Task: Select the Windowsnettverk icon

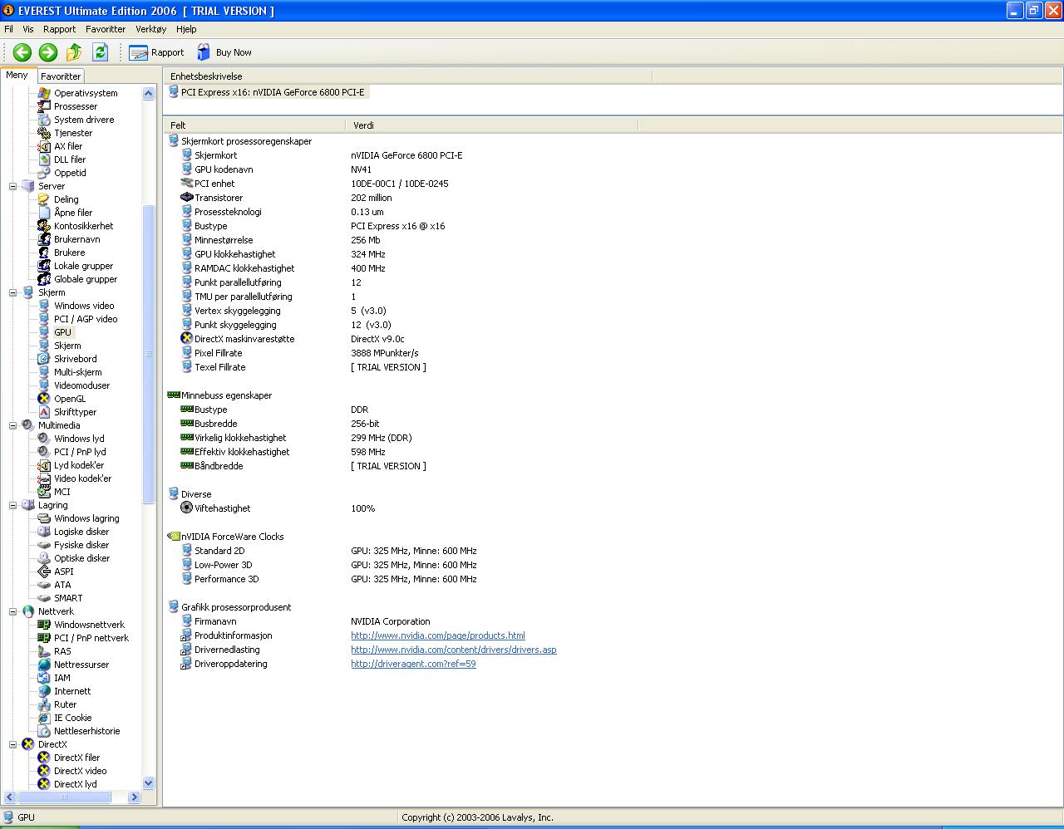Action: (x=44, y=625)
